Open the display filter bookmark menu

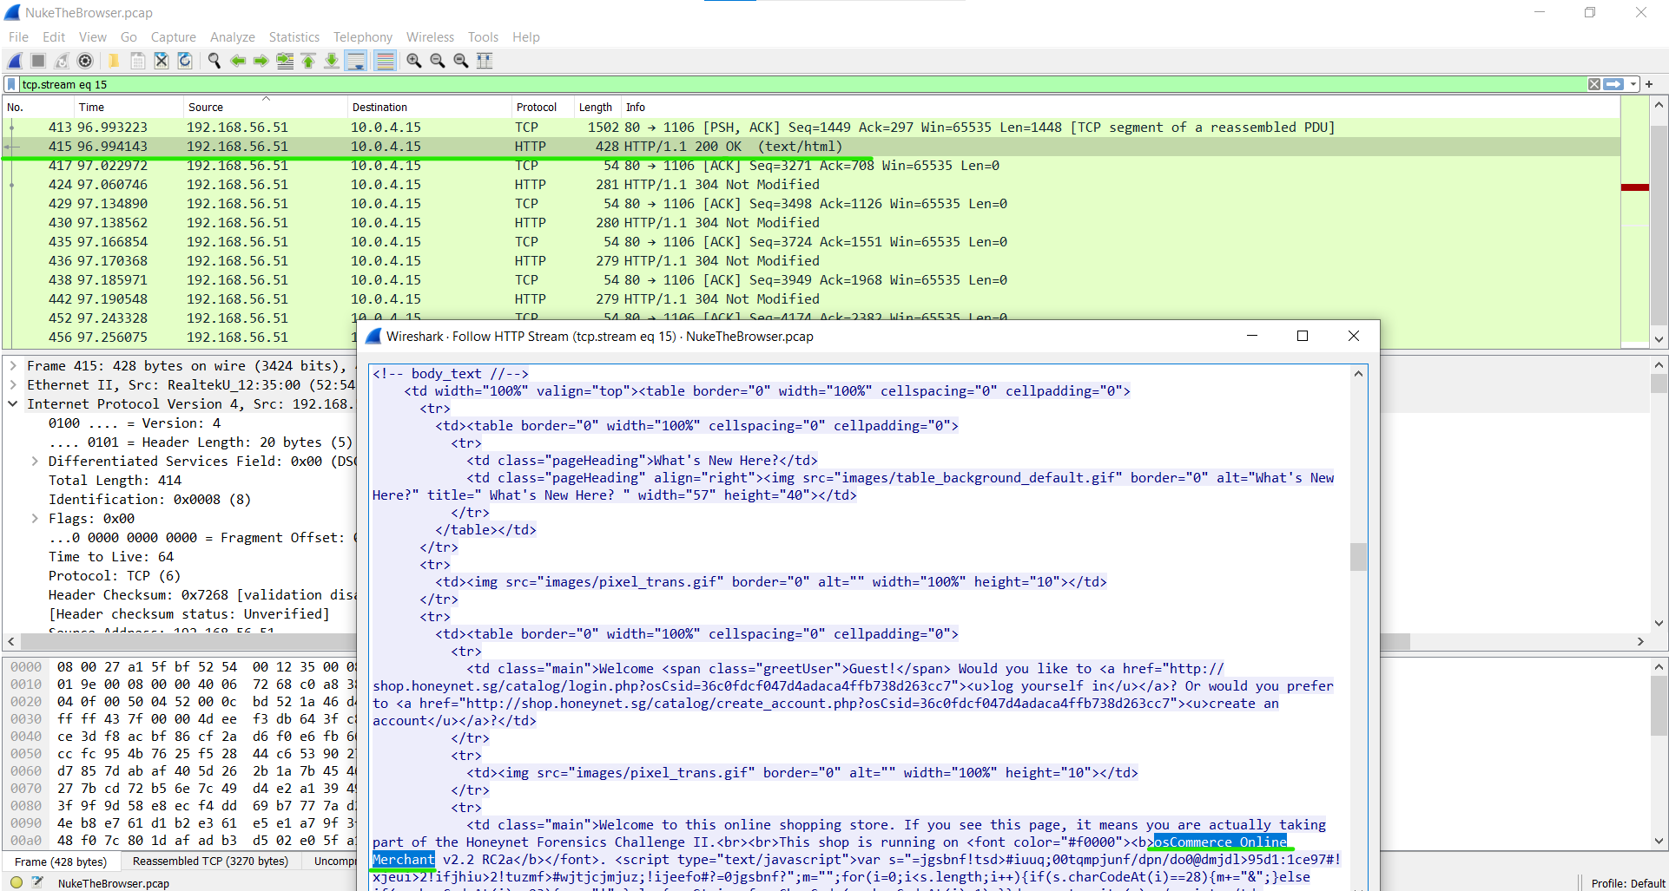[12, 84]
